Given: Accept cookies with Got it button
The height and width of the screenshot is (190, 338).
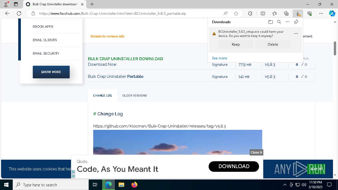Looking at the screenshot, I should click(x=316, y=169).
